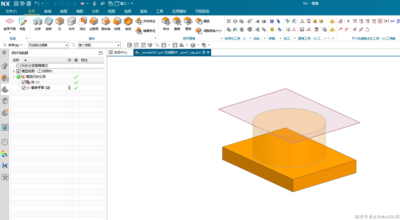
Task: Expand the 基本 group options arrow
Action: click(155, 38)
